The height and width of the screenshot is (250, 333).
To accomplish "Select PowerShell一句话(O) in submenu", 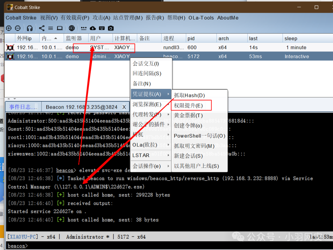I will 199,136.
